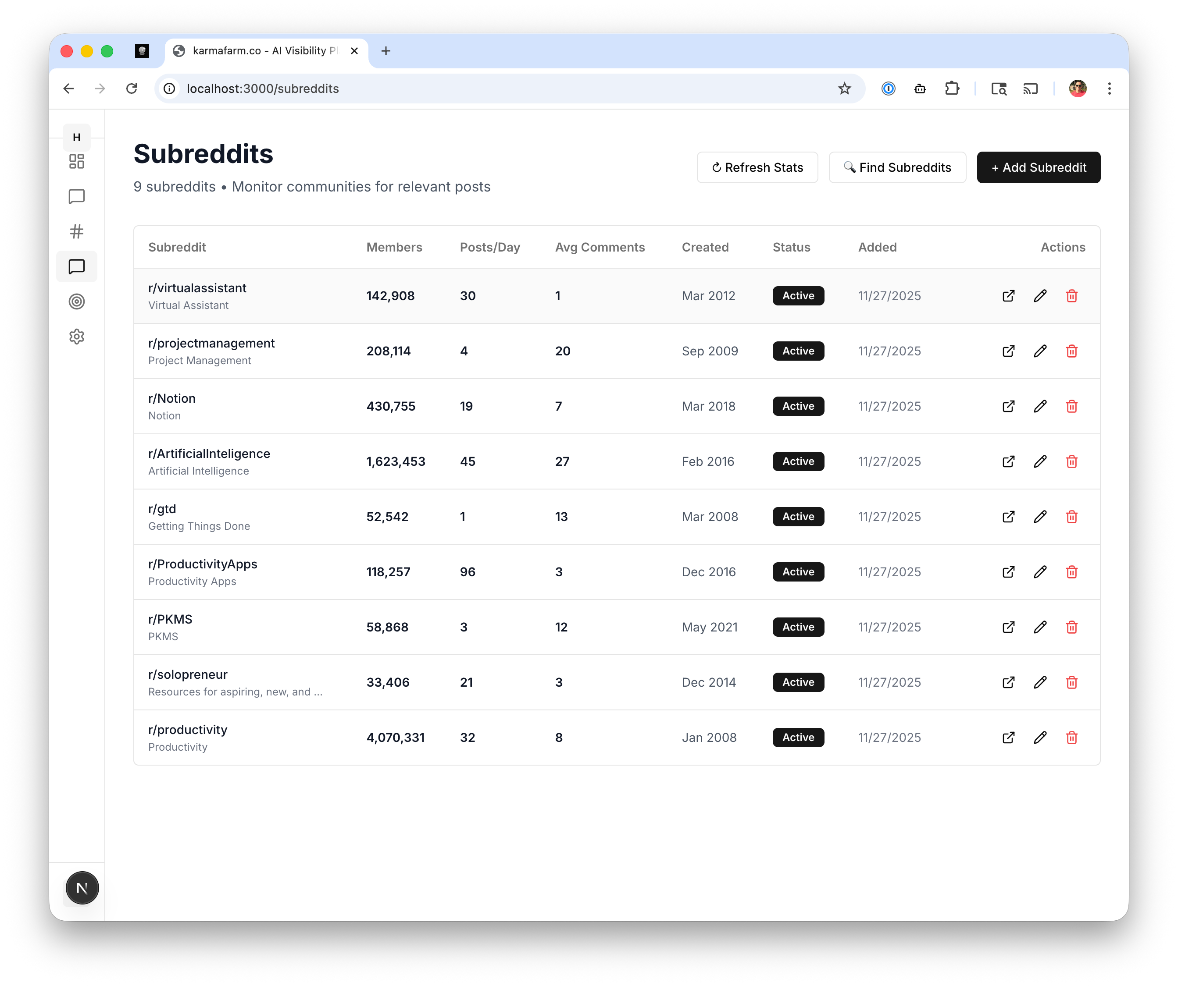This screenshot has height=986, width=1178.
Task: Open external link for r/ArtificialInteligence
Action: click(x=1008, y=461)
